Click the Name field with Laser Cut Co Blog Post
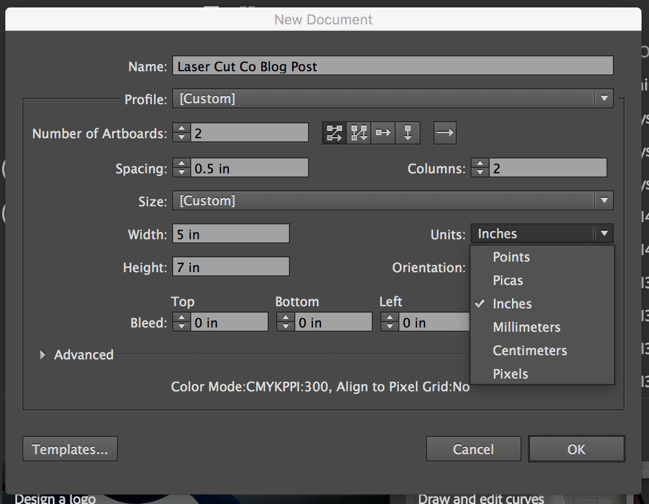Image resolution: width=649 pixels, height=504 pixels. pyautogui.click(x=393, y=66)
